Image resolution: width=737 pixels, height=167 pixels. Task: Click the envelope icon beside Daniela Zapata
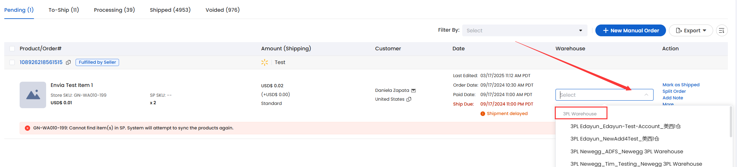(x=413, y=91)
